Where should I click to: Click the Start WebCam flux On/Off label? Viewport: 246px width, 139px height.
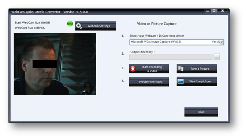point(33,23)
